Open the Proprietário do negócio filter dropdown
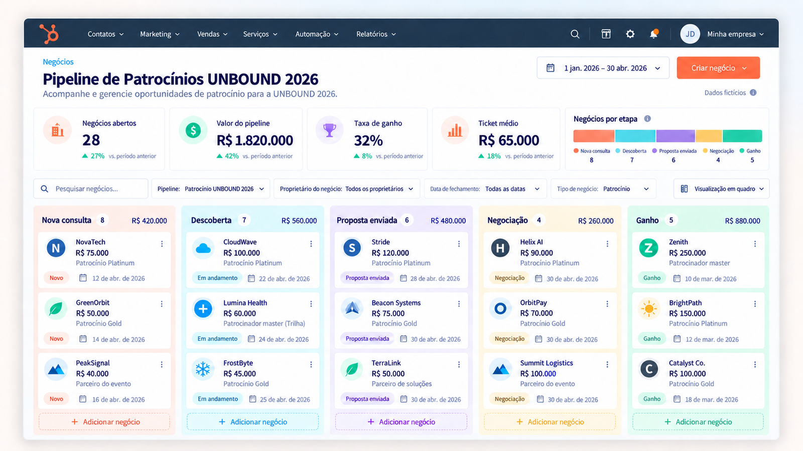This screenshot has height=451, width=803. pos(346,189)
